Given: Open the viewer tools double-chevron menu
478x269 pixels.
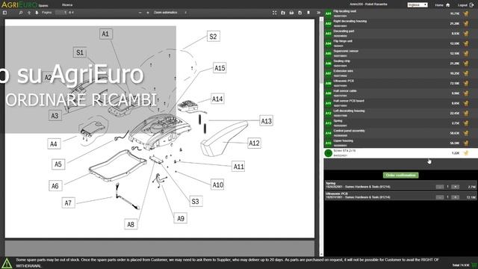Looking at the screenshot, I should tap(319, 13).
